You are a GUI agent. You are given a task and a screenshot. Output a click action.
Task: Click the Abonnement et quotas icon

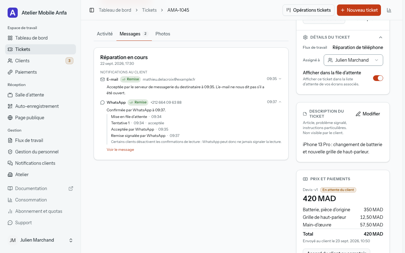point(10,211)
